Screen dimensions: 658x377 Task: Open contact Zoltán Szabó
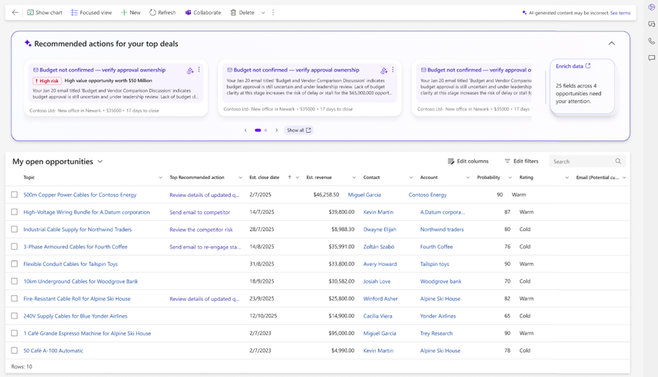[x=378, y=247]
